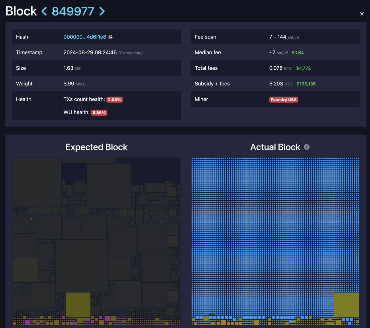
Task: Click the WU health 5.86% badge
Action: coord(99,113)
